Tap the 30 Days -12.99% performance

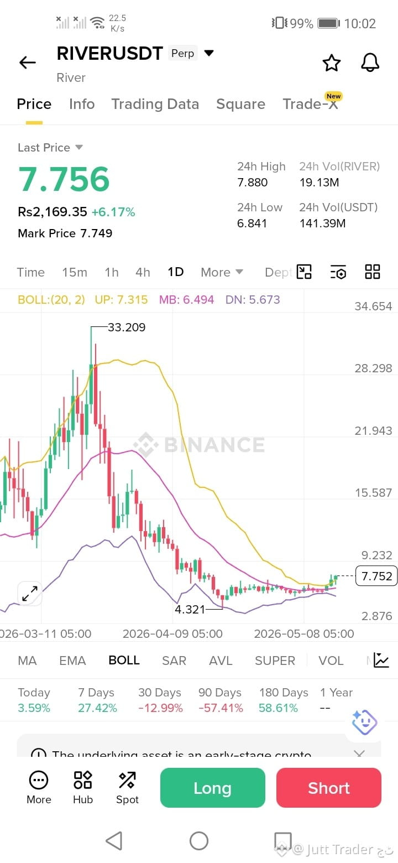pos(160,700)
